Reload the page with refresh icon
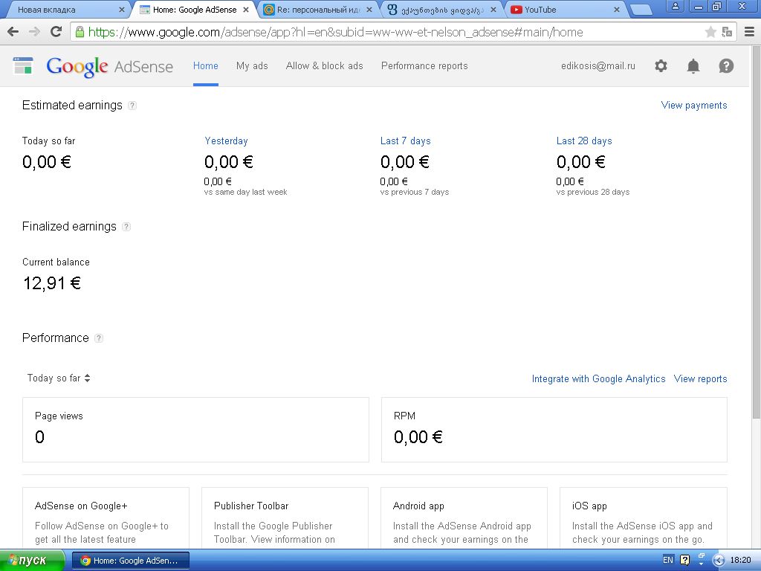Image resolution: width=761 pixels, height=571 pixels. coord(56,32)
